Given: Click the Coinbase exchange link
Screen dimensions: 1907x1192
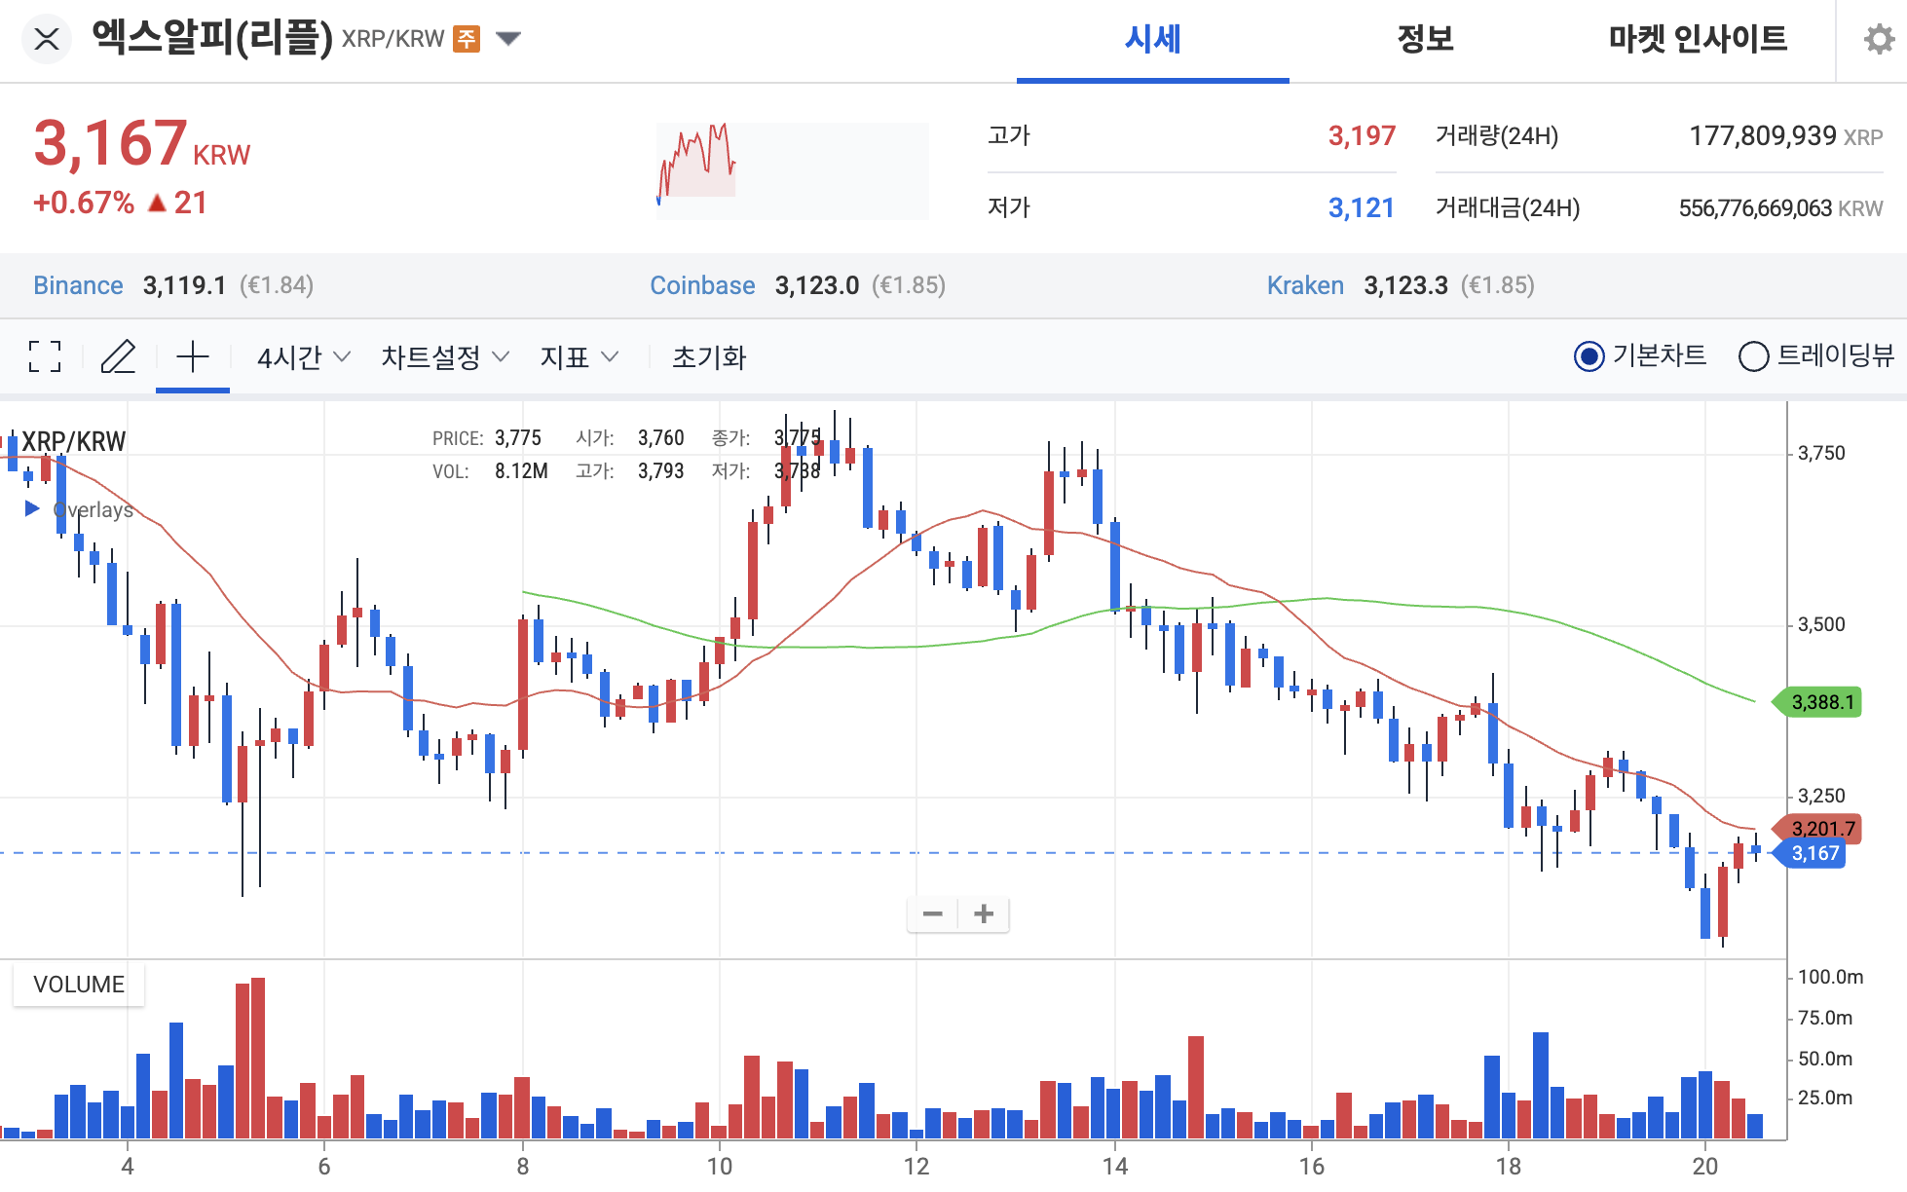Looking at the screenshot, I should click(x=702, y=285).
